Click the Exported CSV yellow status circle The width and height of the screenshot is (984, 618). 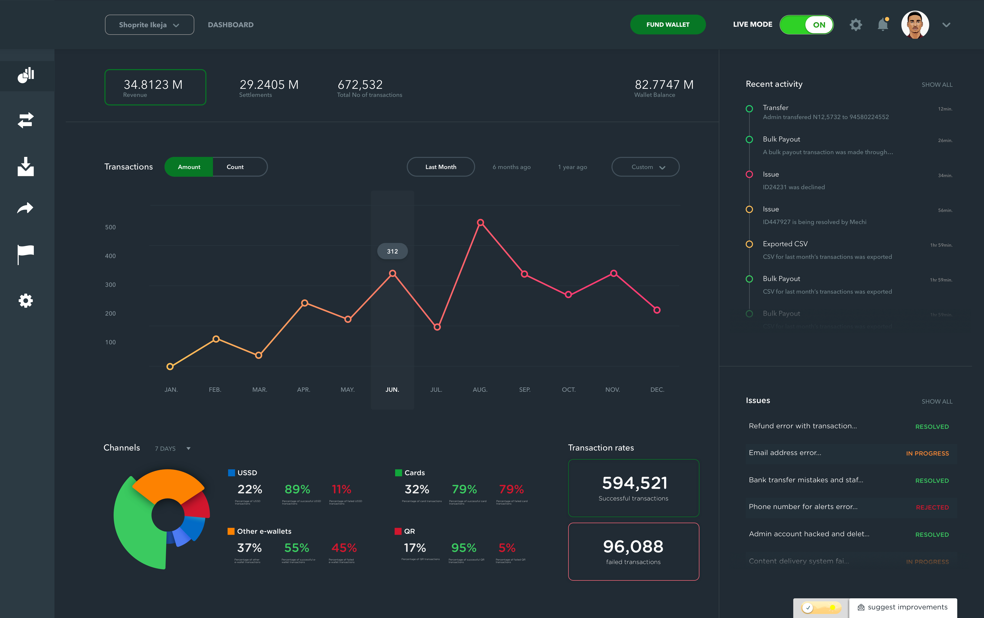click(749, 244)
